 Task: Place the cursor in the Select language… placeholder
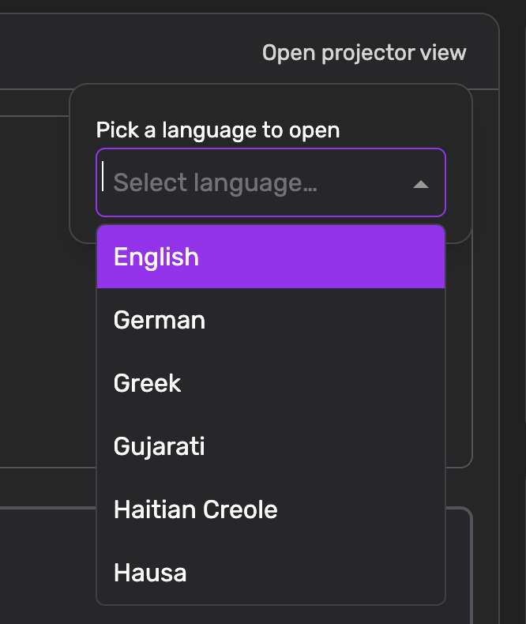pos(216,183)
